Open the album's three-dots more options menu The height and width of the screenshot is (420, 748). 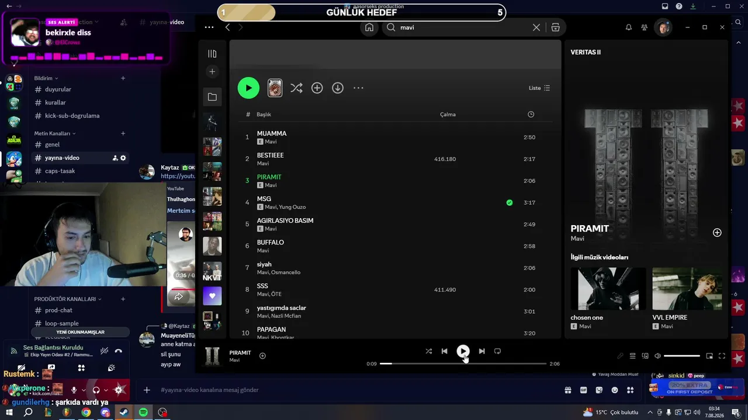[x=358, y=88]
